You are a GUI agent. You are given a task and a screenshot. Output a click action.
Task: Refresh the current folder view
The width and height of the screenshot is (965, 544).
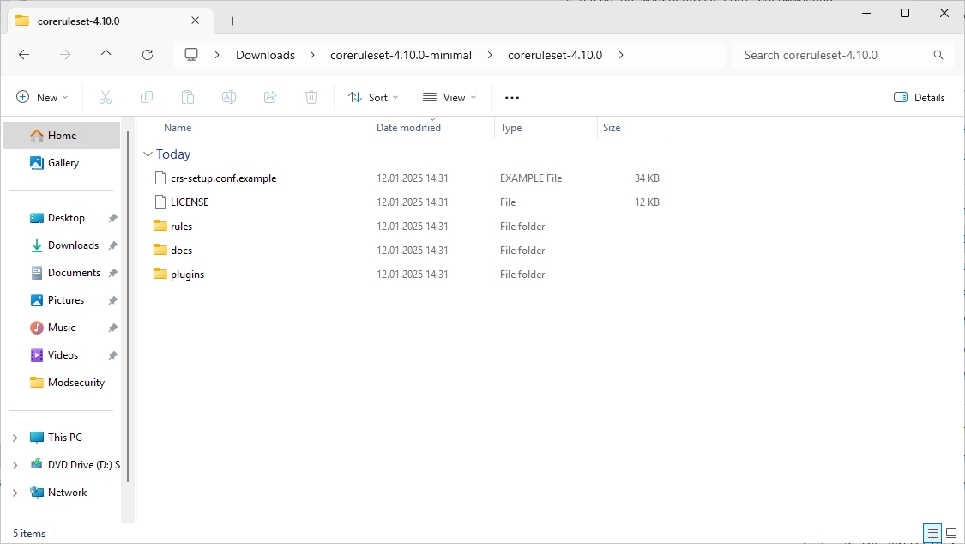tap(148, 55)
